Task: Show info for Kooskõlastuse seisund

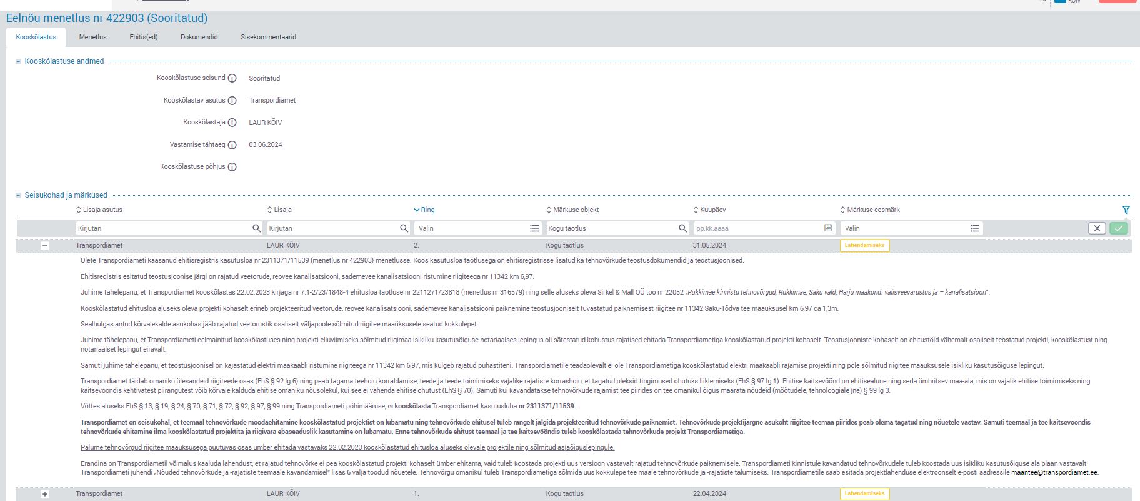Action: pyautogui.click(x=232, y=78)
